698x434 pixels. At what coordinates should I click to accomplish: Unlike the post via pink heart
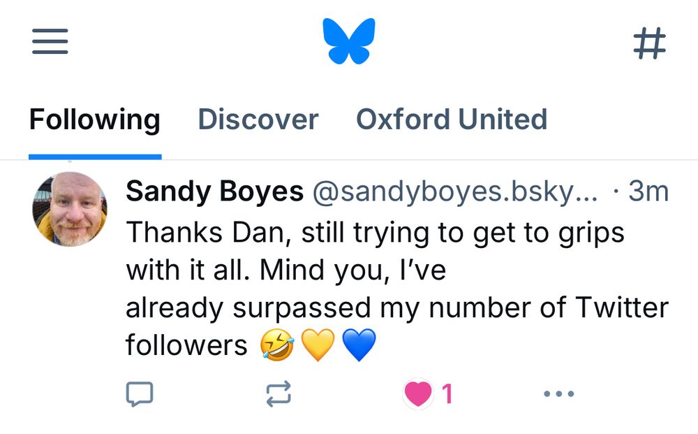[417, 395]
